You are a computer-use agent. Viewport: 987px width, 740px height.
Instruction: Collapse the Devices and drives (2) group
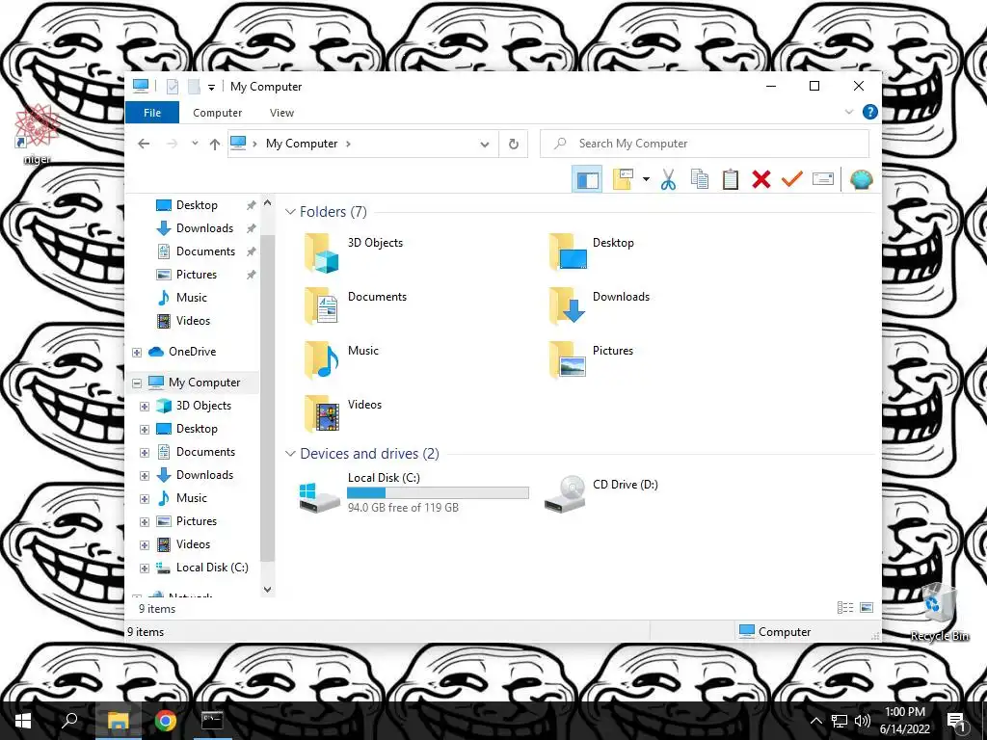(290, 454)
